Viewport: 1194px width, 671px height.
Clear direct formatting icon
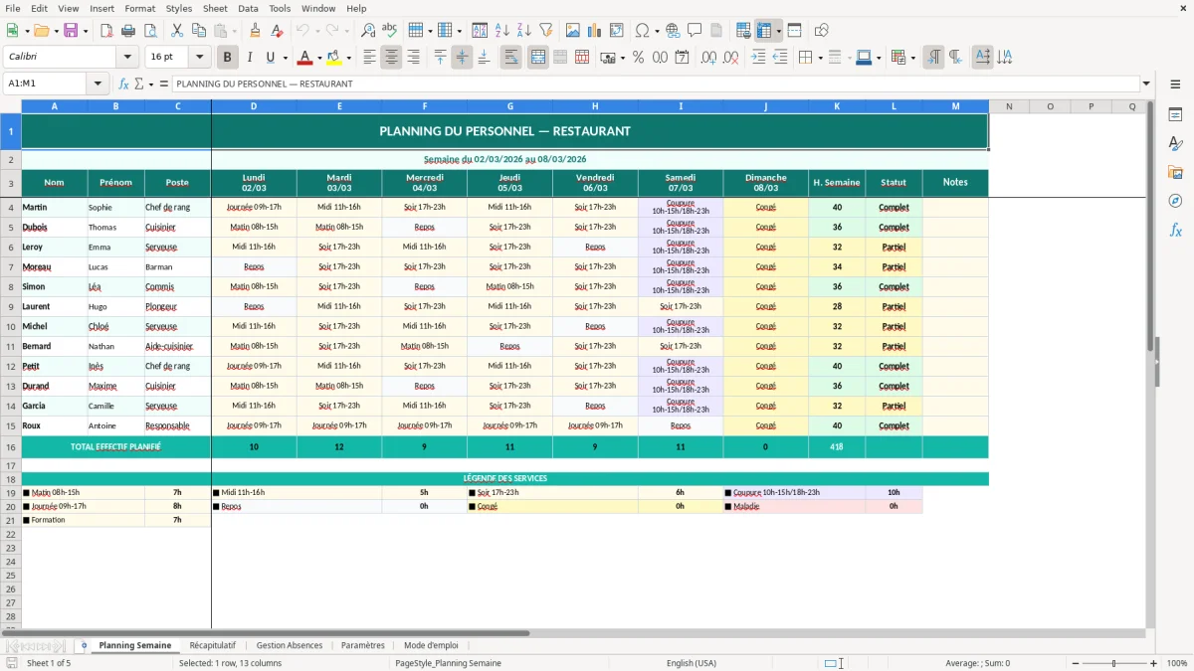(277, 31)
